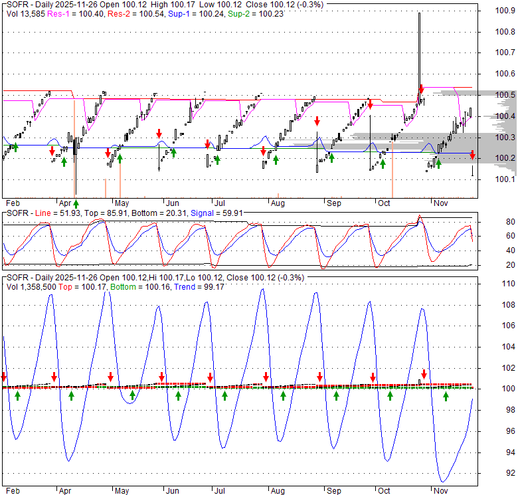Click the last green arrow in bottom trend panel
This screenshot has height=495, width=518.
pyautogui.click(x=446, y=396)
